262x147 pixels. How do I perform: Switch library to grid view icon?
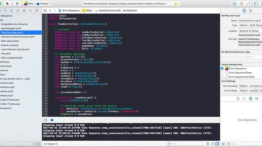coord(223,144)
